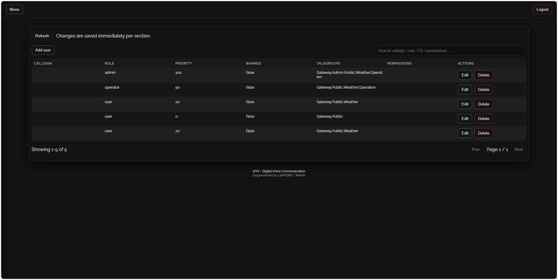This screenshot has width=558, height=280.
Task: Click the Banned column header
Action: [x=253, y=63]
